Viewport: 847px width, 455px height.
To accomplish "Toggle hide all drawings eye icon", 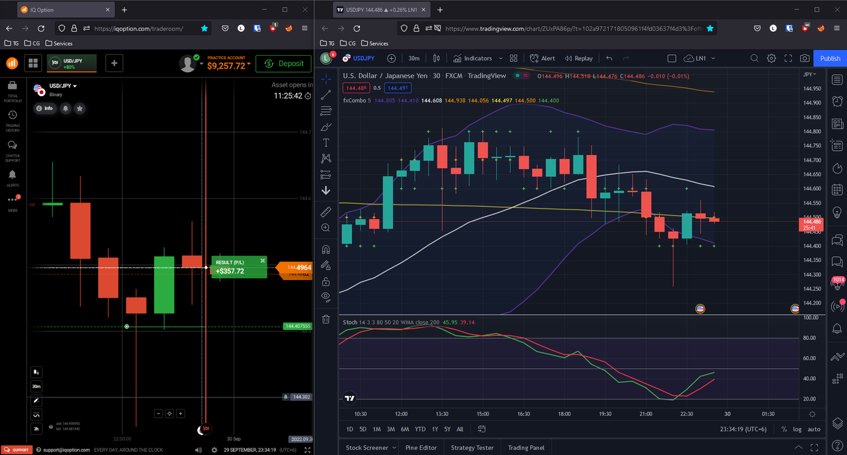I will click(x=326, y=297).
